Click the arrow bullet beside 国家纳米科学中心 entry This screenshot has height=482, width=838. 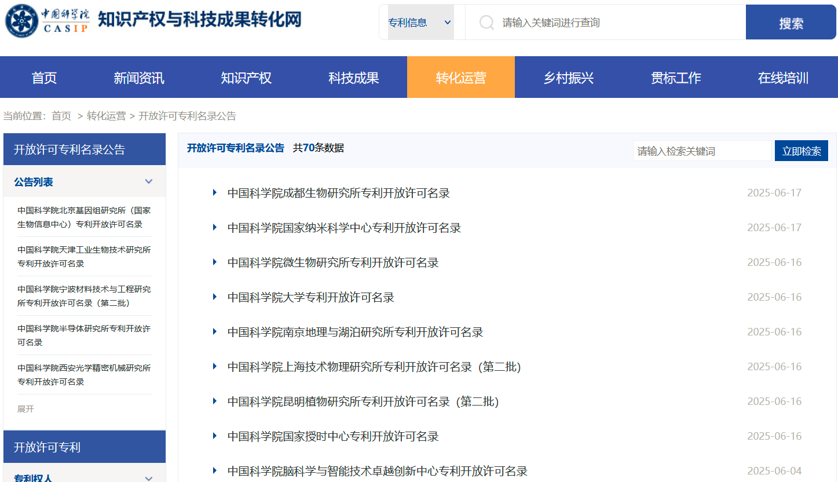point(215,227)
